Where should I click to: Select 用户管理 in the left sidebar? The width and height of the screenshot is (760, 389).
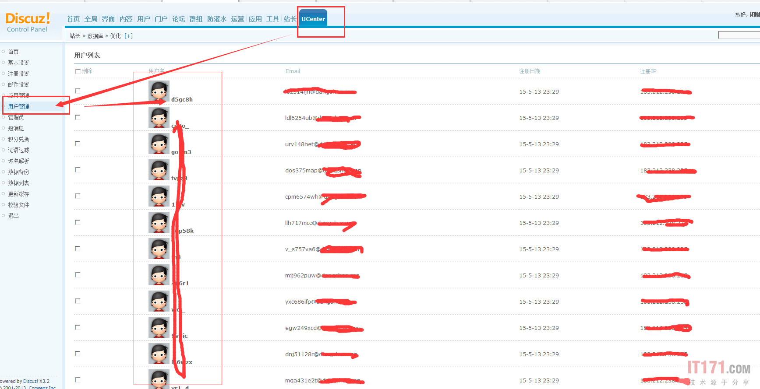[18, 106]
